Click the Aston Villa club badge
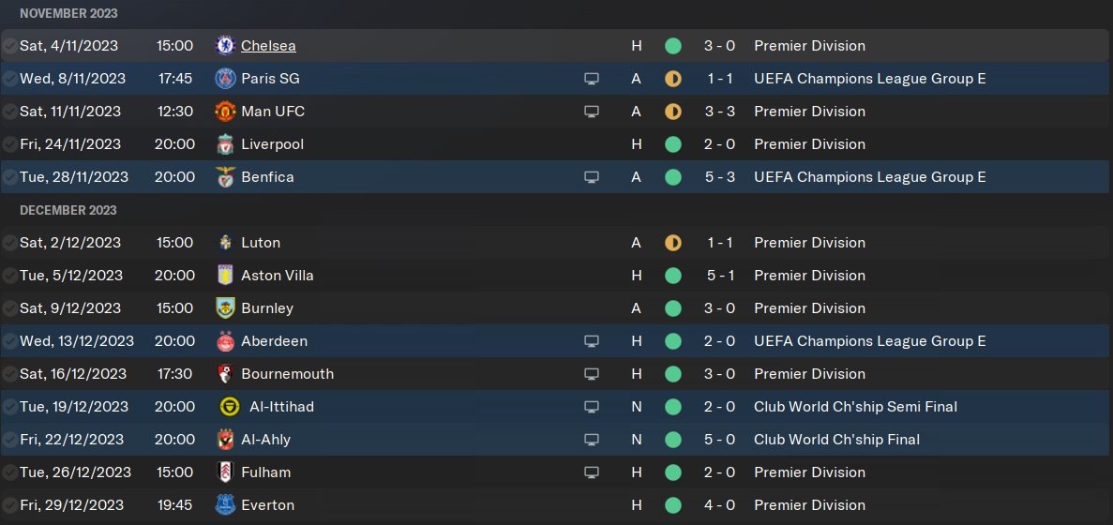The image size is (1113, 525). pos(225,276)
